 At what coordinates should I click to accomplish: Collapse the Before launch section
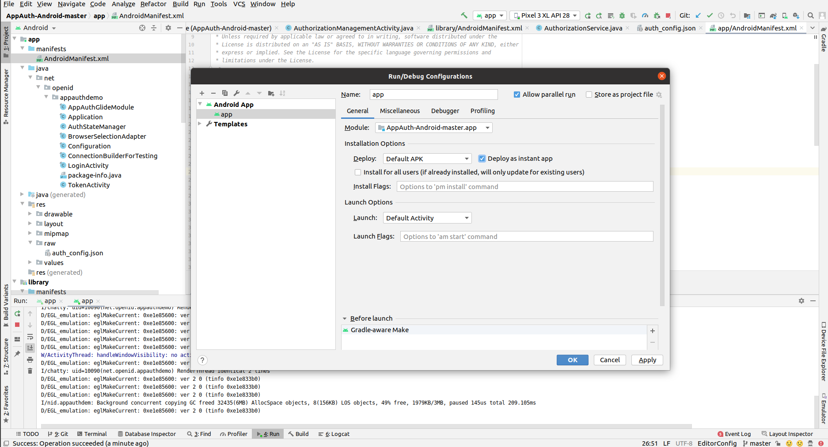pyautogui.click(x=345, y=318)
